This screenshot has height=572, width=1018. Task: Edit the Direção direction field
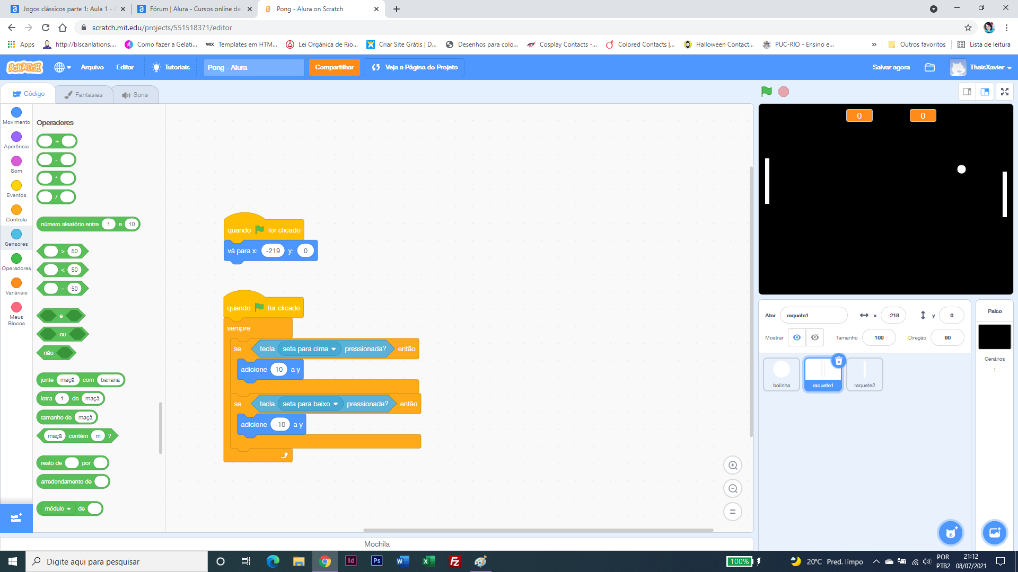(947, 337)
